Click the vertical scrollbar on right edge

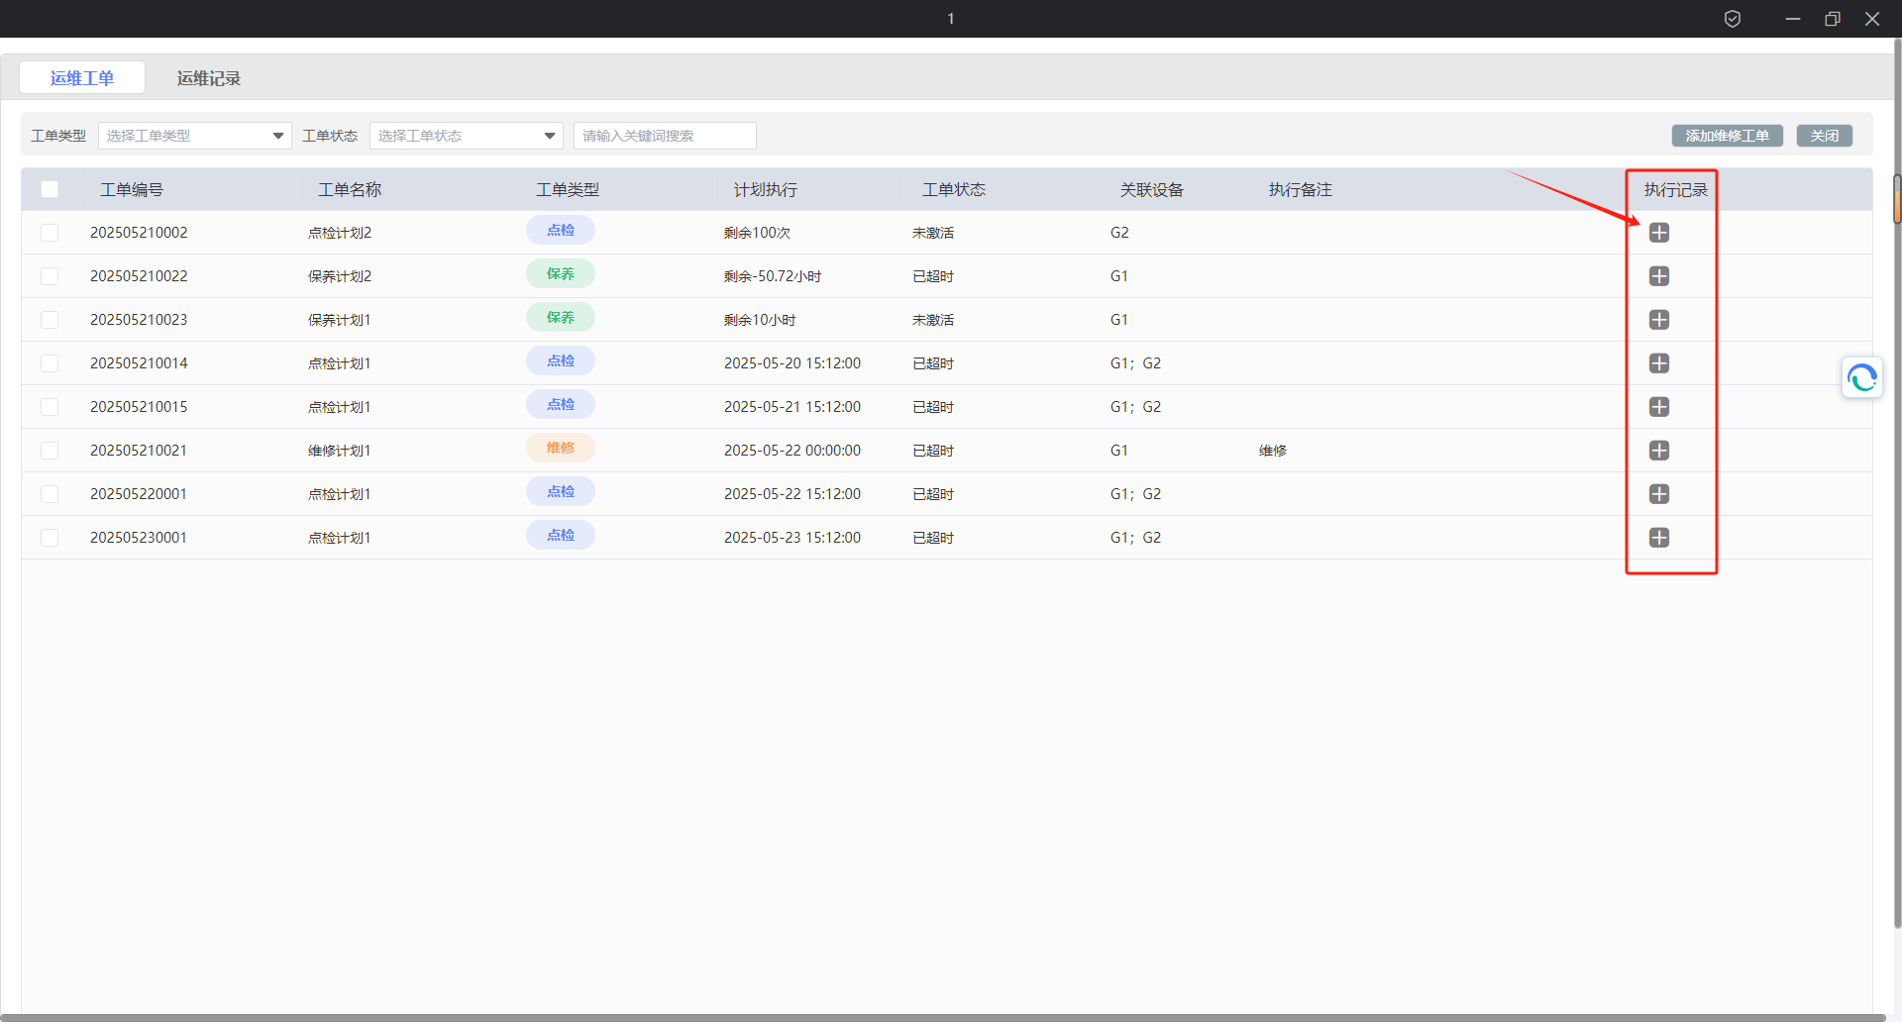[1896, 198]
